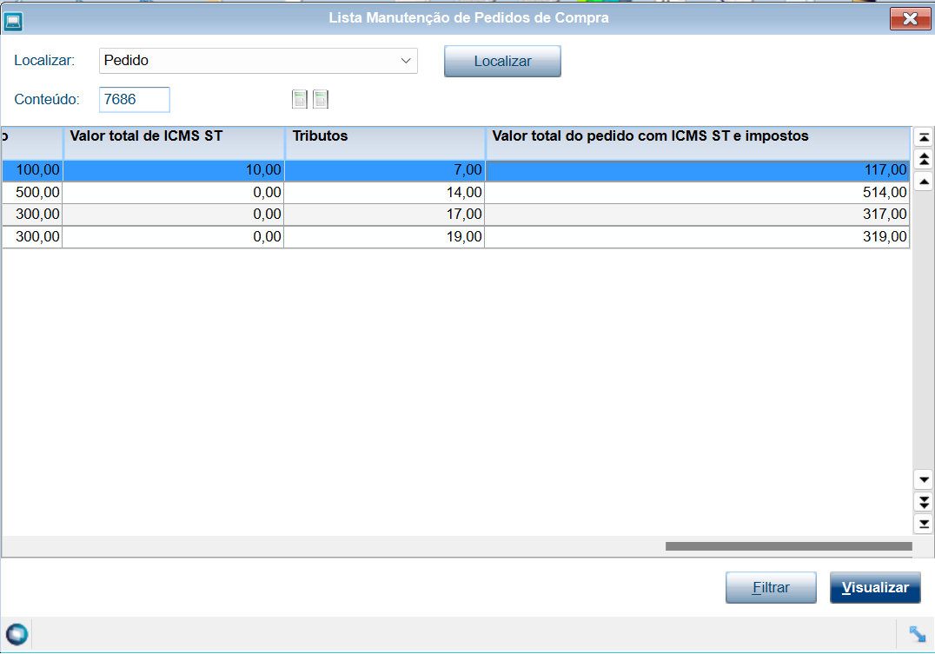
Task: Open the first calculator icon beside Conteúdo
Action: tap(300, 98)
